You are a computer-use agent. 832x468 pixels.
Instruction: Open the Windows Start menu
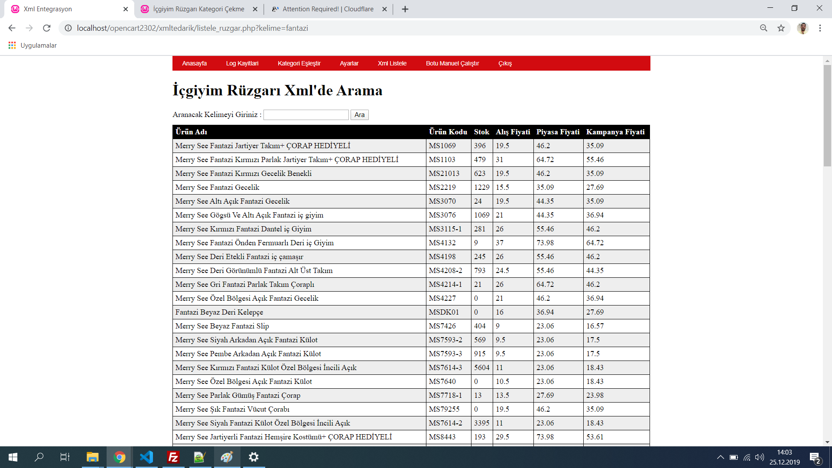[13, 457]
